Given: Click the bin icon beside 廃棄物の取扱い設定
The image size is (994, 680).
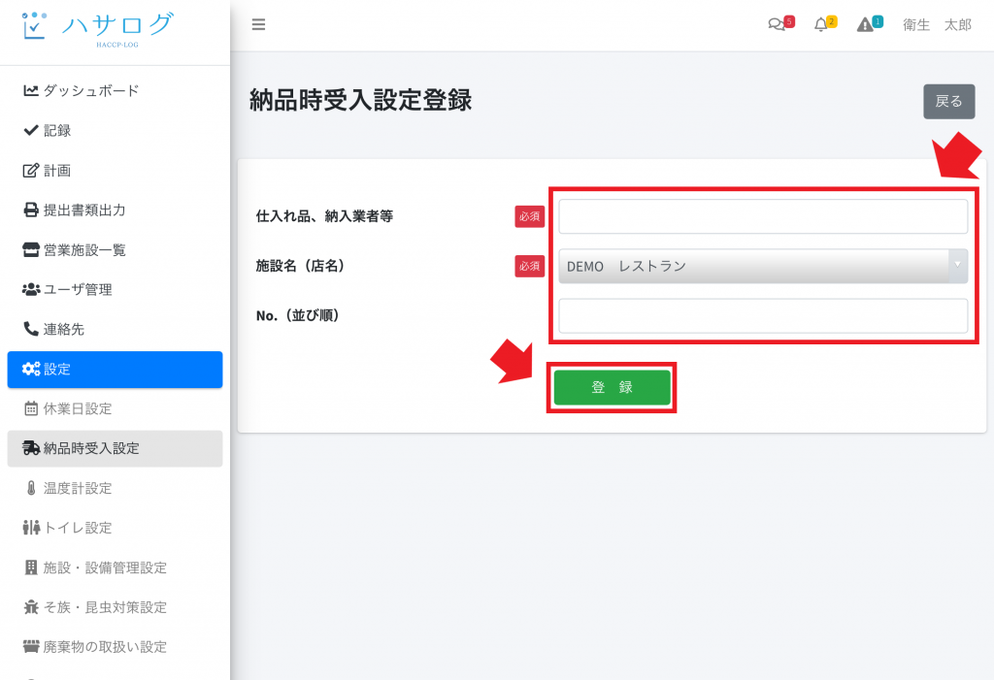Looking at the screenshot, I should click(x=31, y=646).
